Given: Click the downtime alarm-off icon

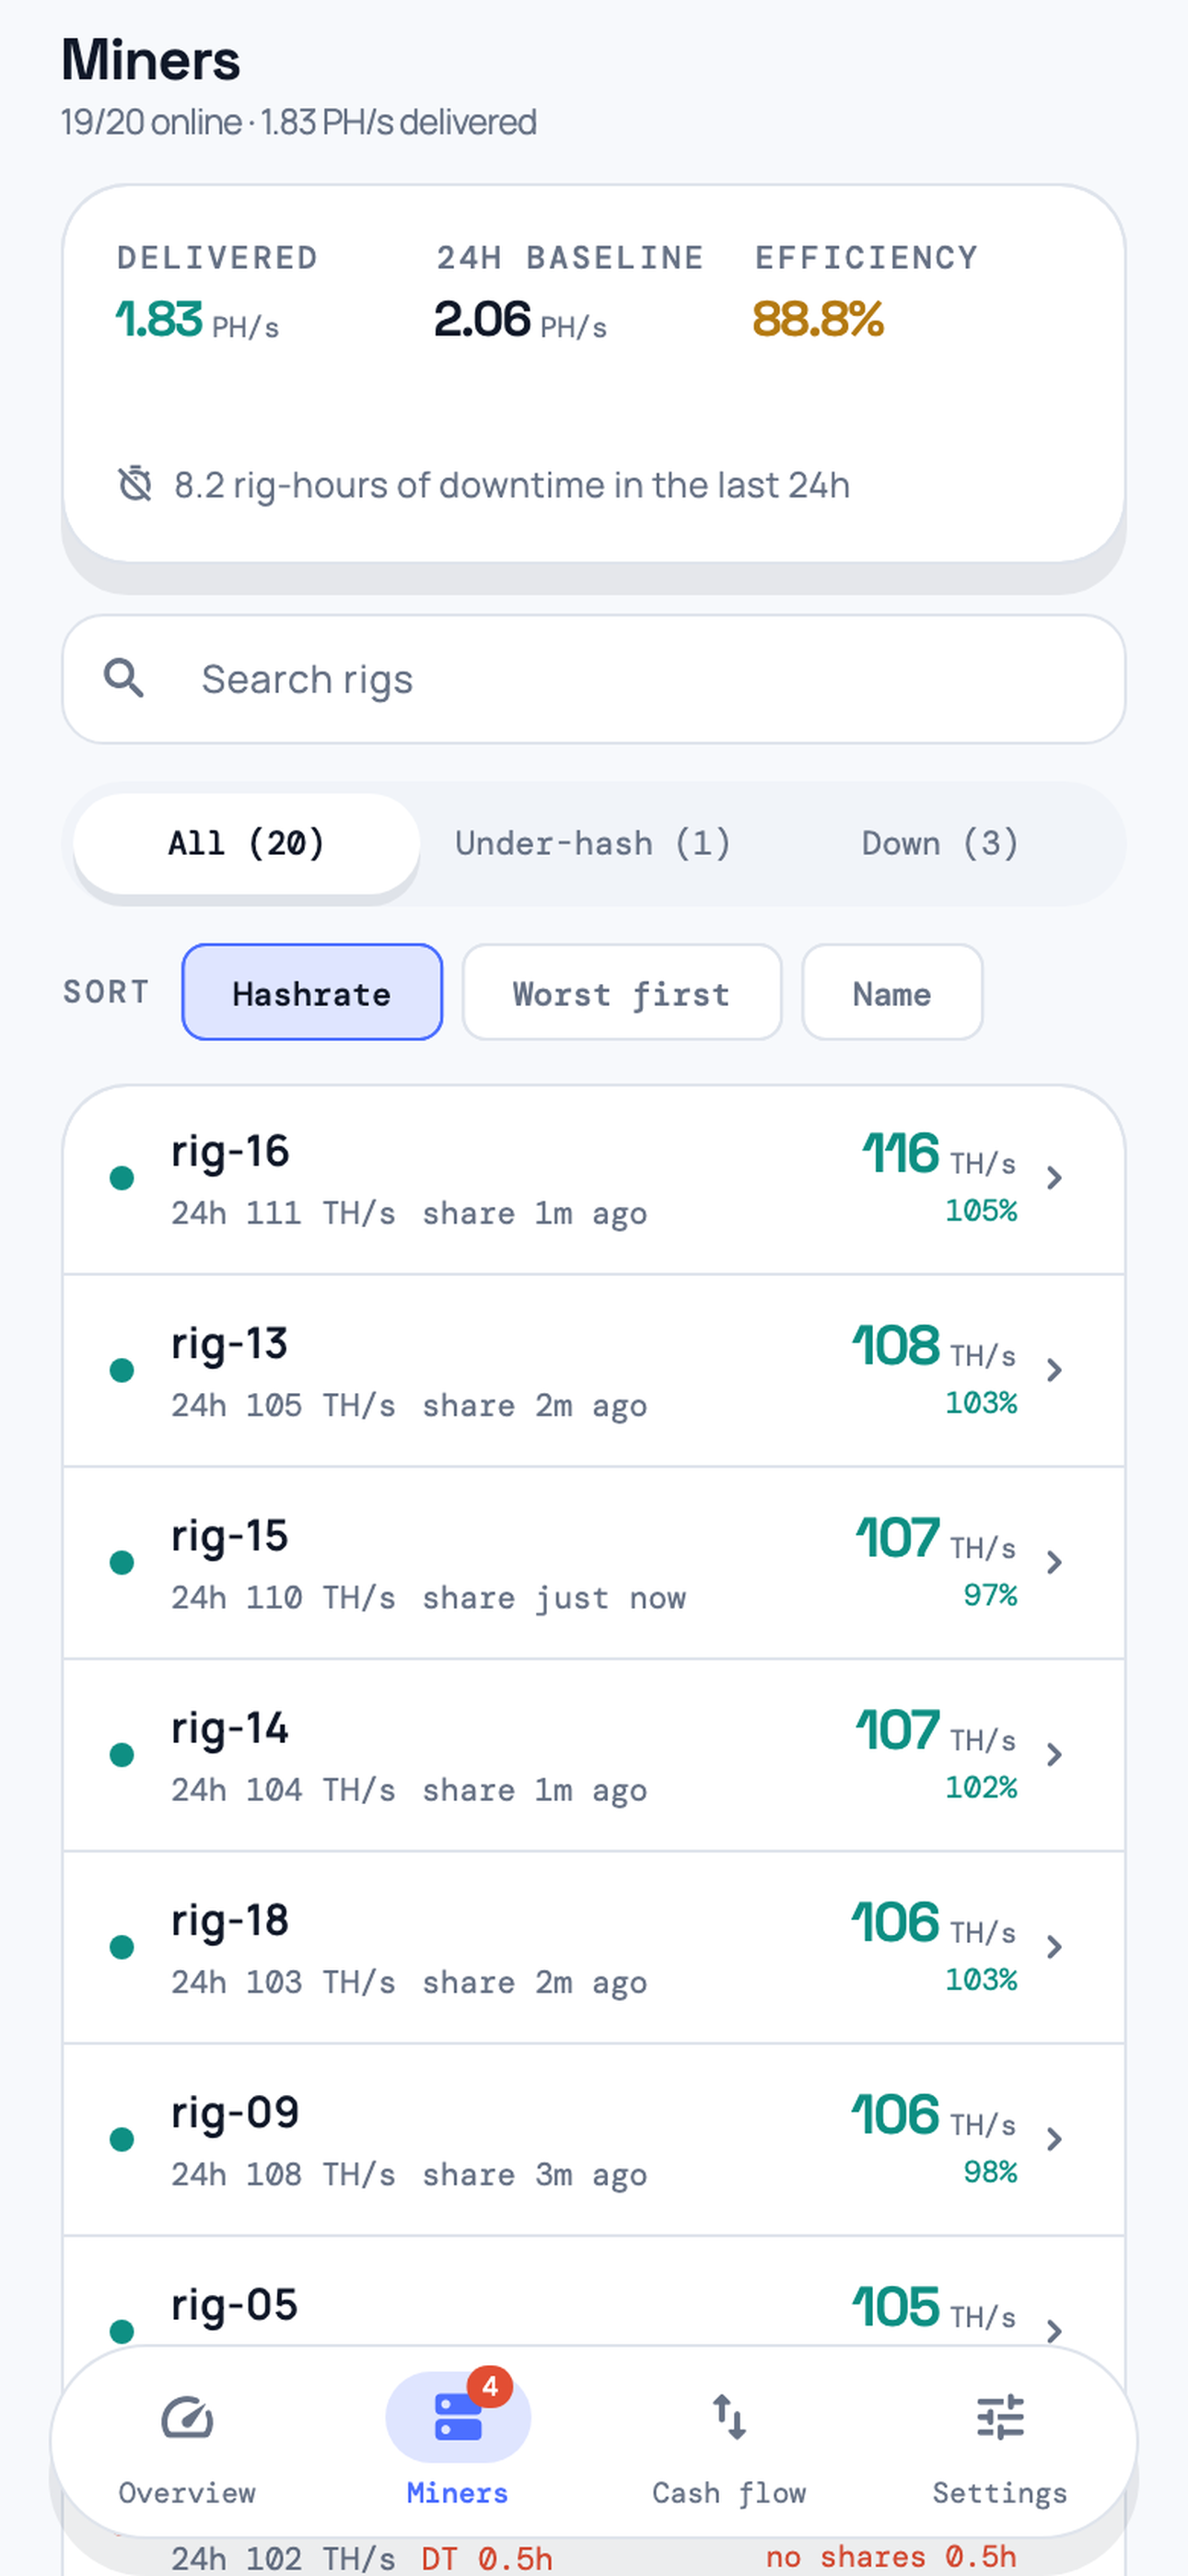Looking at the screenshot, I should (135, 484).
